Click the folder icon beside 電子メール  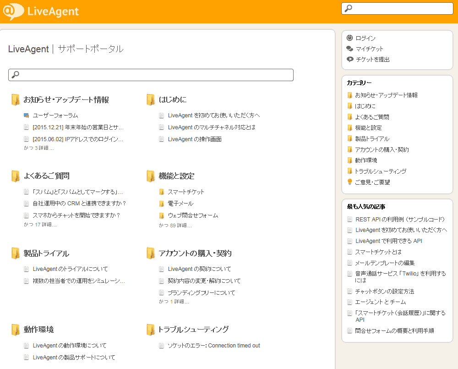point(162,204)
